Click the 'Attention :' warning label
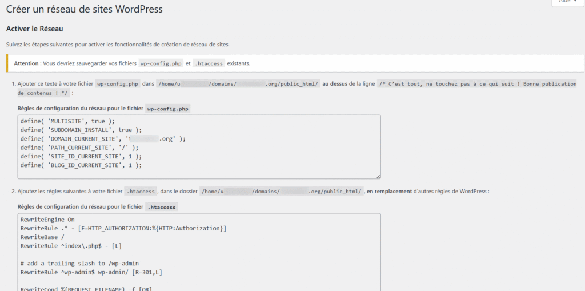 [27, 63]
